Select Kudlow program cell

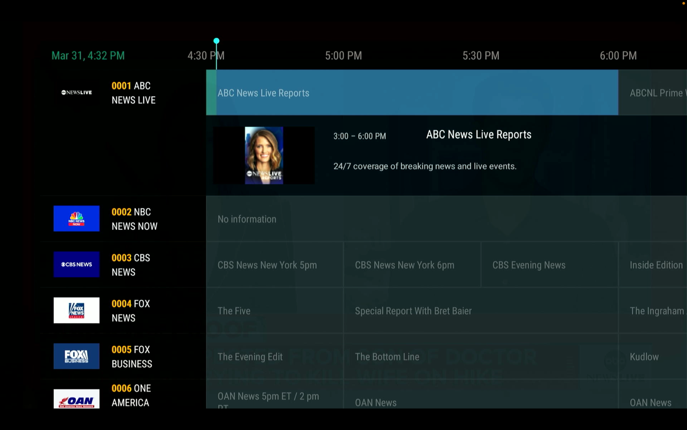point(653,356)
